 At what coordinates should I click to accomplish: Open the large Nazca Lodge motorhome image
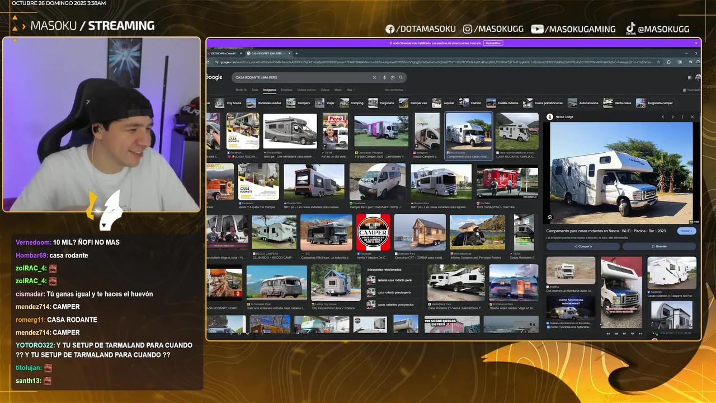coord(621,172)
